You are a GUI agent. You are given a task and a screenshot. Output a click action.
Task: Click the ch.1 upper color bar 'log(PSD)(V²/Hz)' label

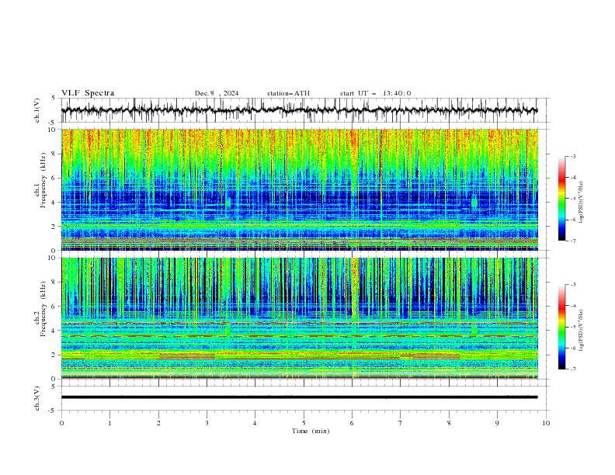click(x=581, y=203)
